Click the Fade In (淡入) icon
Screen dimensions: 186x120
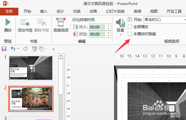(76, 27)
